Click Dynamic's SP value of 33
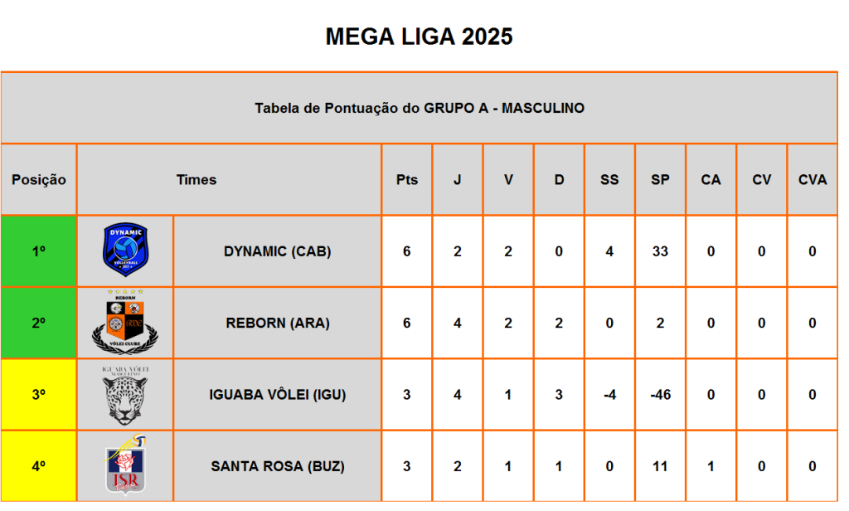849x511 pixels. (660, 251)
